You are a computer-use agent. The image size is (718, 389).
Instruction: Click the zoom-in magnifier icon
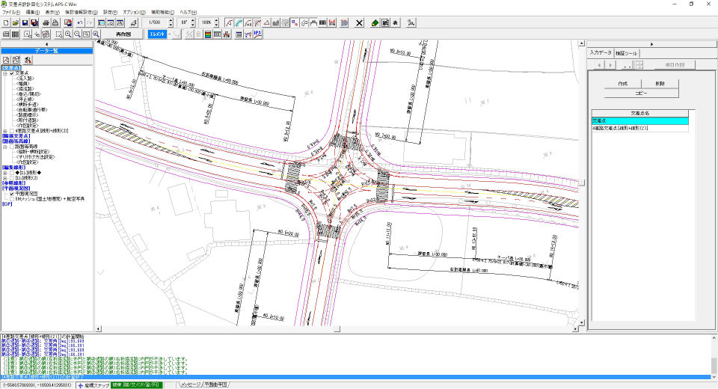[x=68, y=34]
